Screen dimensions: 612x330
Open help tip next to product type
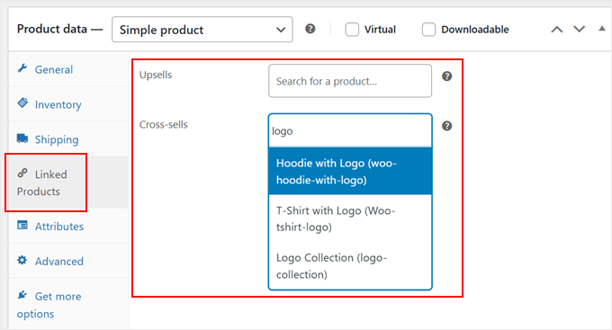click(310, 29)
